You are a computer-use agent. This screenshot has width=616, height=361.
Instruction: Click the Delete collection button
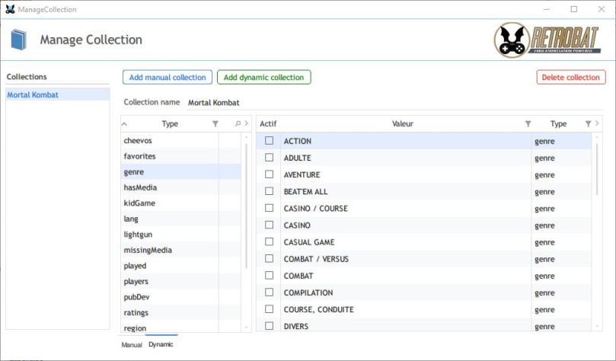point(571,77)
